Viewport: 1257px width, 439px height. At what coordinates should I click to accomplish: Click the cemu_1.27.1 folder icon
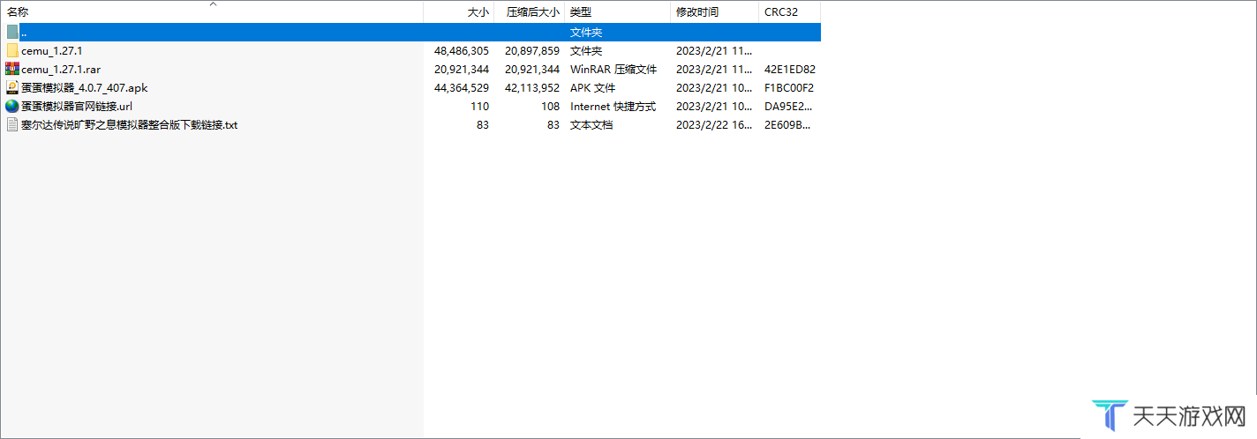[x=12, y=50]
